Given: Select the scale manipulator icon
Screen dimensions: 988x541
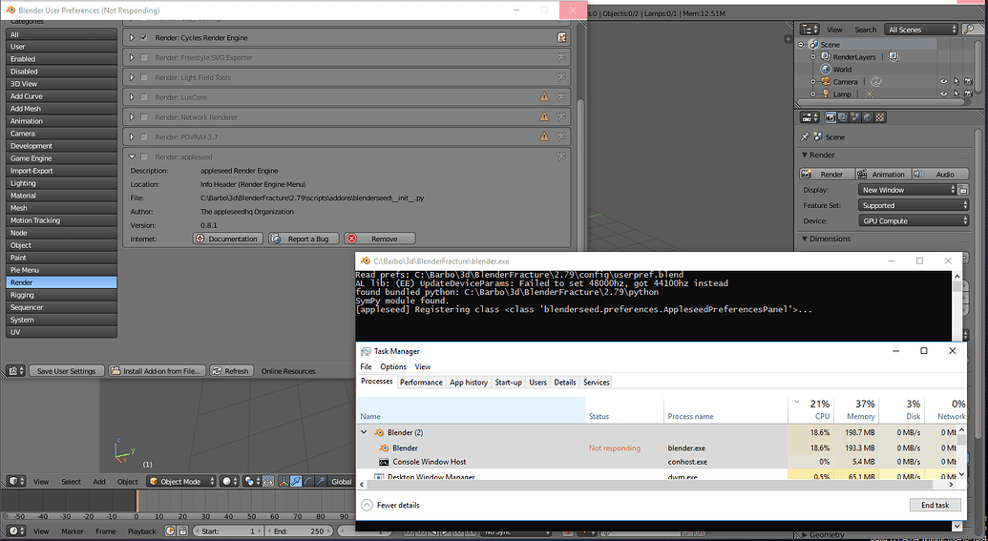Looking at the screenshot, I should (x=320, y=481).
